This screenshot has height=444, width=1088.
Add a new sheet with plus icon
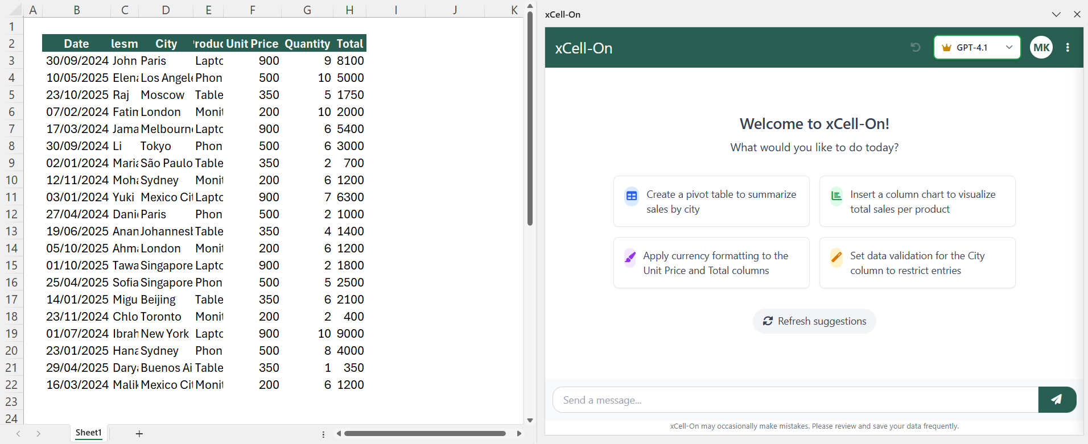click(x=139, y=434)
